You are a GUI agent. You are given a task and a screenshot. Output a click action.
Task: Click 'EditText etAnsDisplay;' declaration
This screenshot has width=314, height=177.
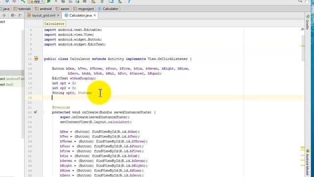pyautogui.click(x=74, y=78)
